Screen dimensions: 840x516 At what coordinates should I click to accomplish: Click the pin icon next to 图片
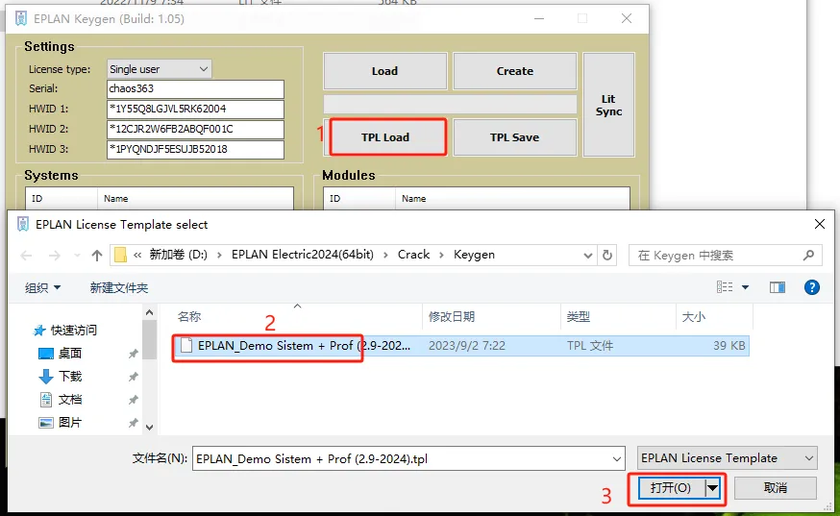pyautogui.click(x=133, y=423)
